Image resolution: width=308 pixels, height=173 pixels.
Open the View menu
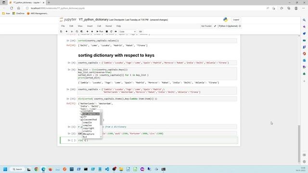pyautogui.click(x=80, y=26)
